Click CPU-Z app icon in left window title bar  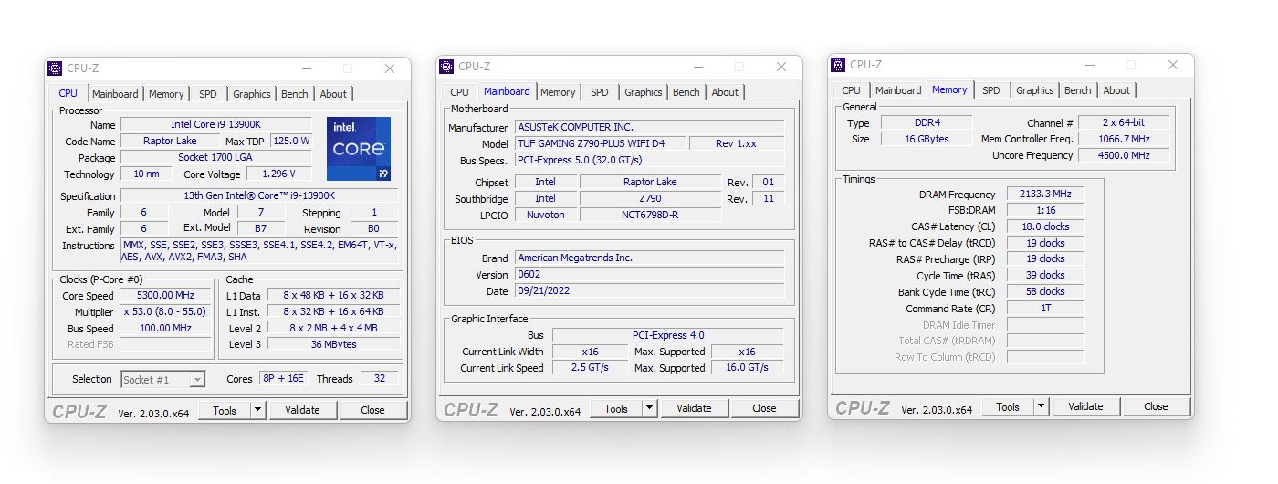click(x=55, y=68)
